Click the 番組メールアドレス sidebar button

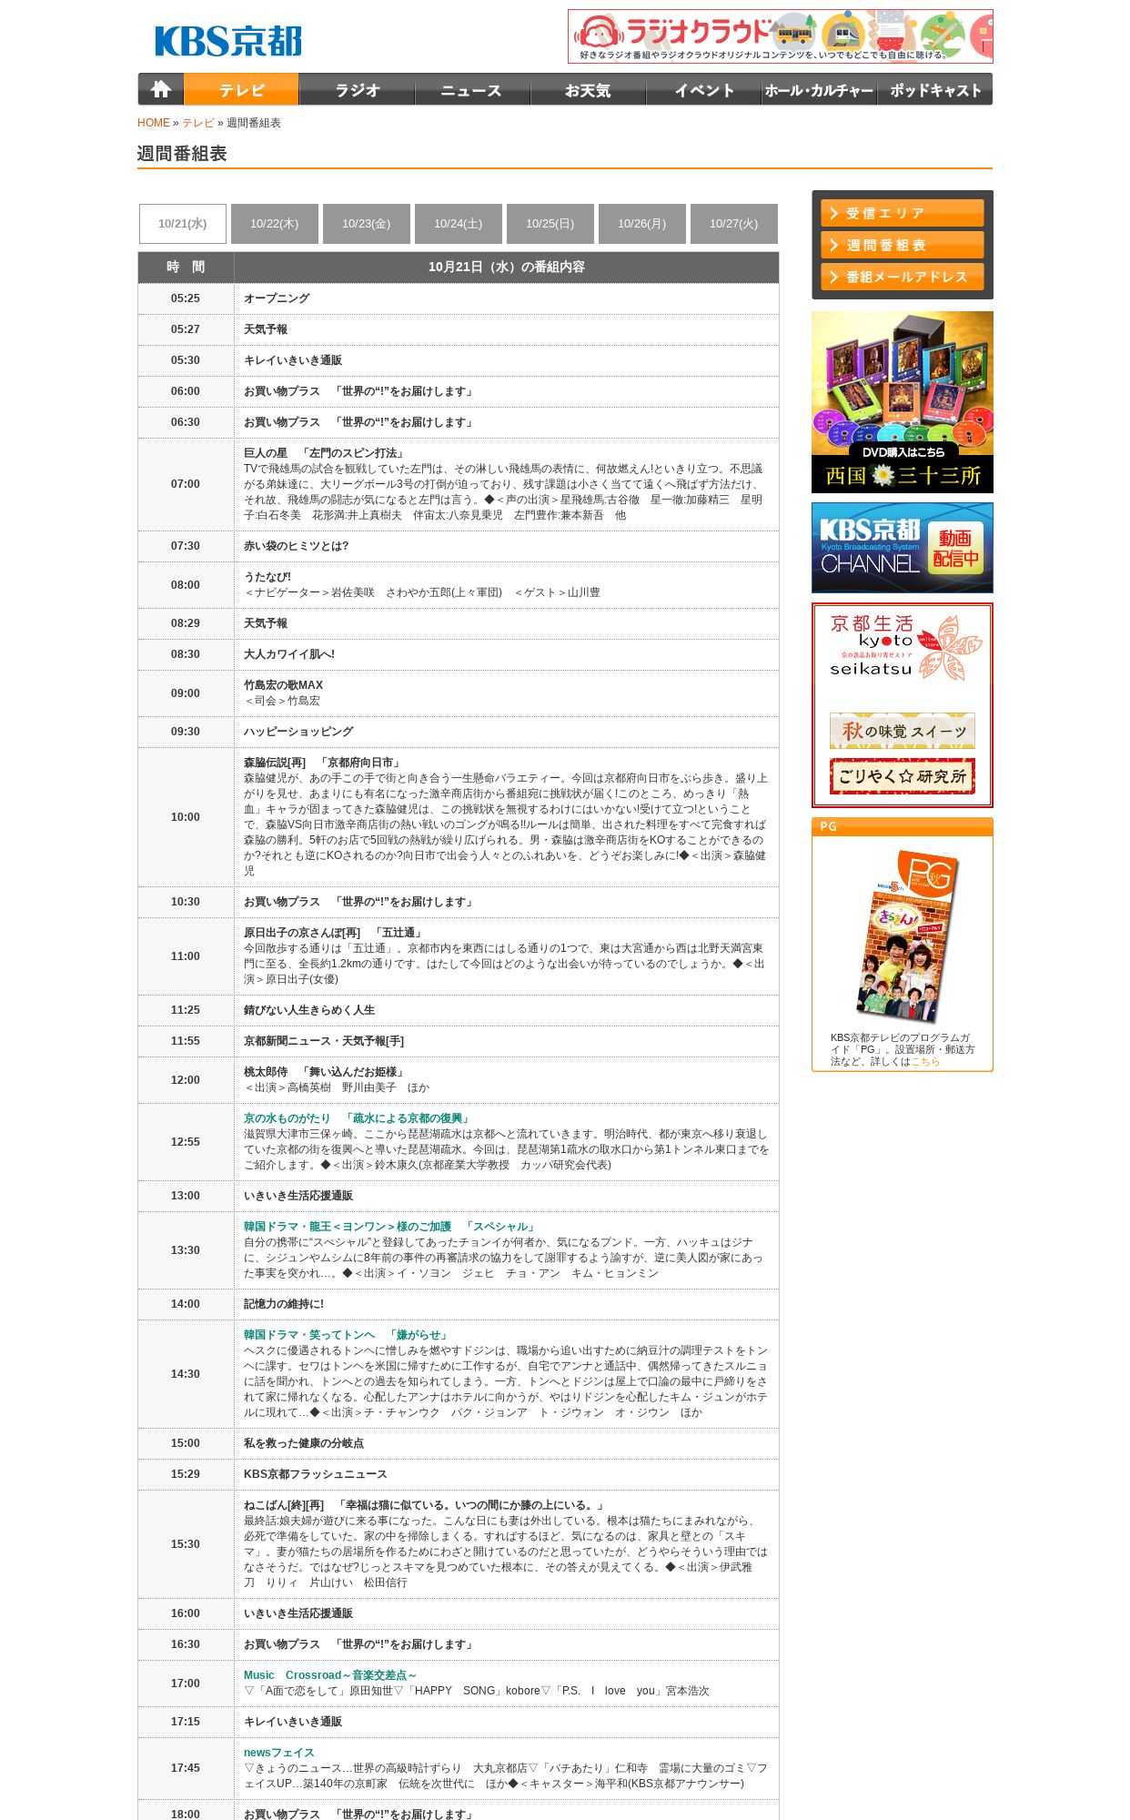[903, 277]
